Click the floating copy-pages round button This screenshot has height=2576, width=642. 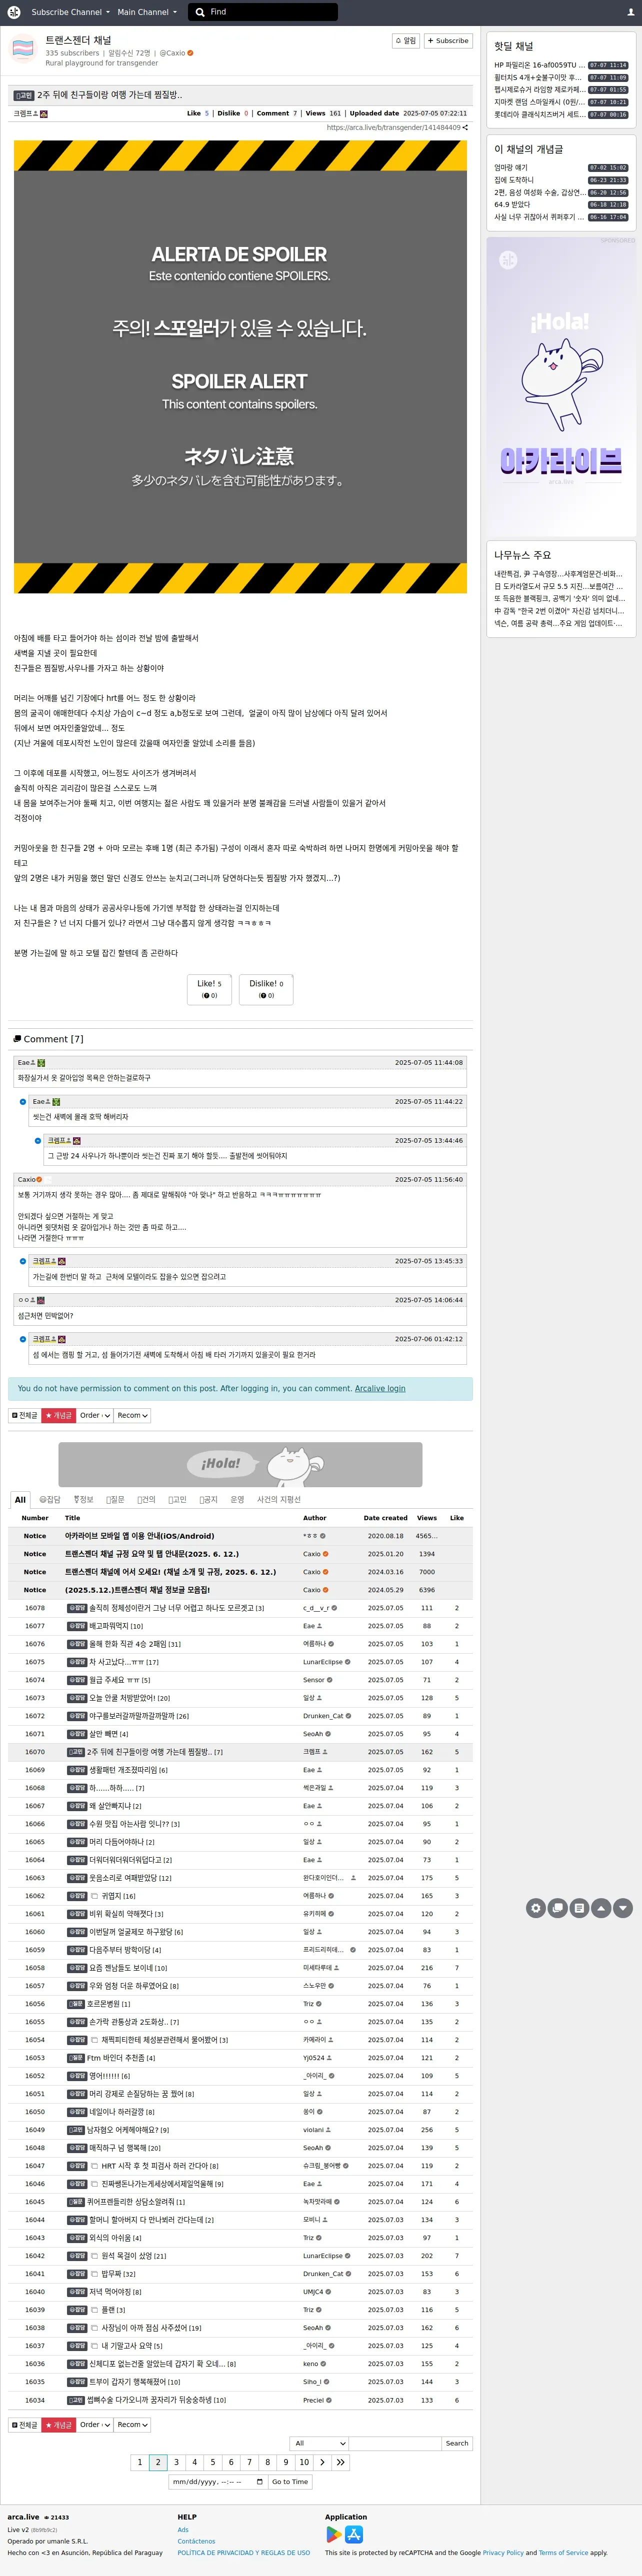[558, 1908]
